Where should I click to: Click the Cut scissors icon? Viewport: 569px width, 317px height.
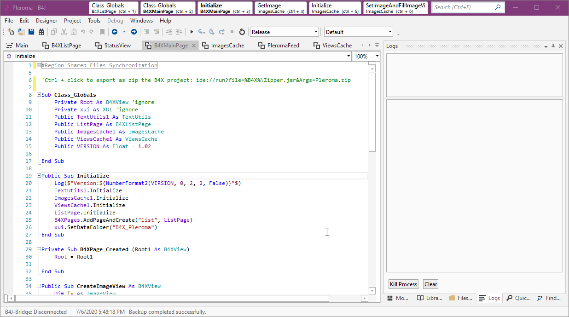pos(64,32)
